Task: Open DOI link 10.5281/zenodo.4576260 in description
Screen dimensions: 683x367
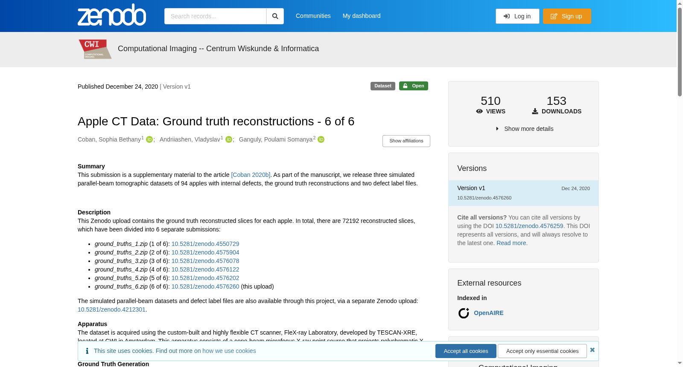Action: [205, 286]
